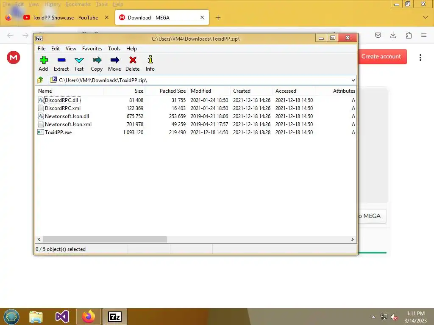
Task: Click the Newtonsoft.Json.dll file icon
Action: point(41,116)
